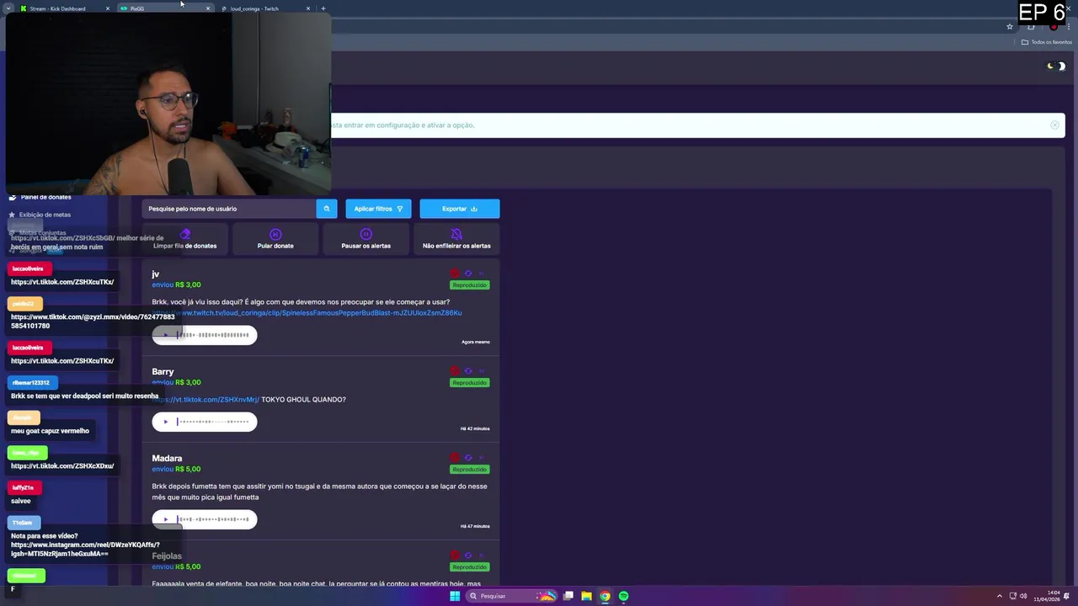Image resolution: width=1078 pixels, height=606 pixels.
Task: Open the volume control in system tray
Action: tap(1023, 596)
